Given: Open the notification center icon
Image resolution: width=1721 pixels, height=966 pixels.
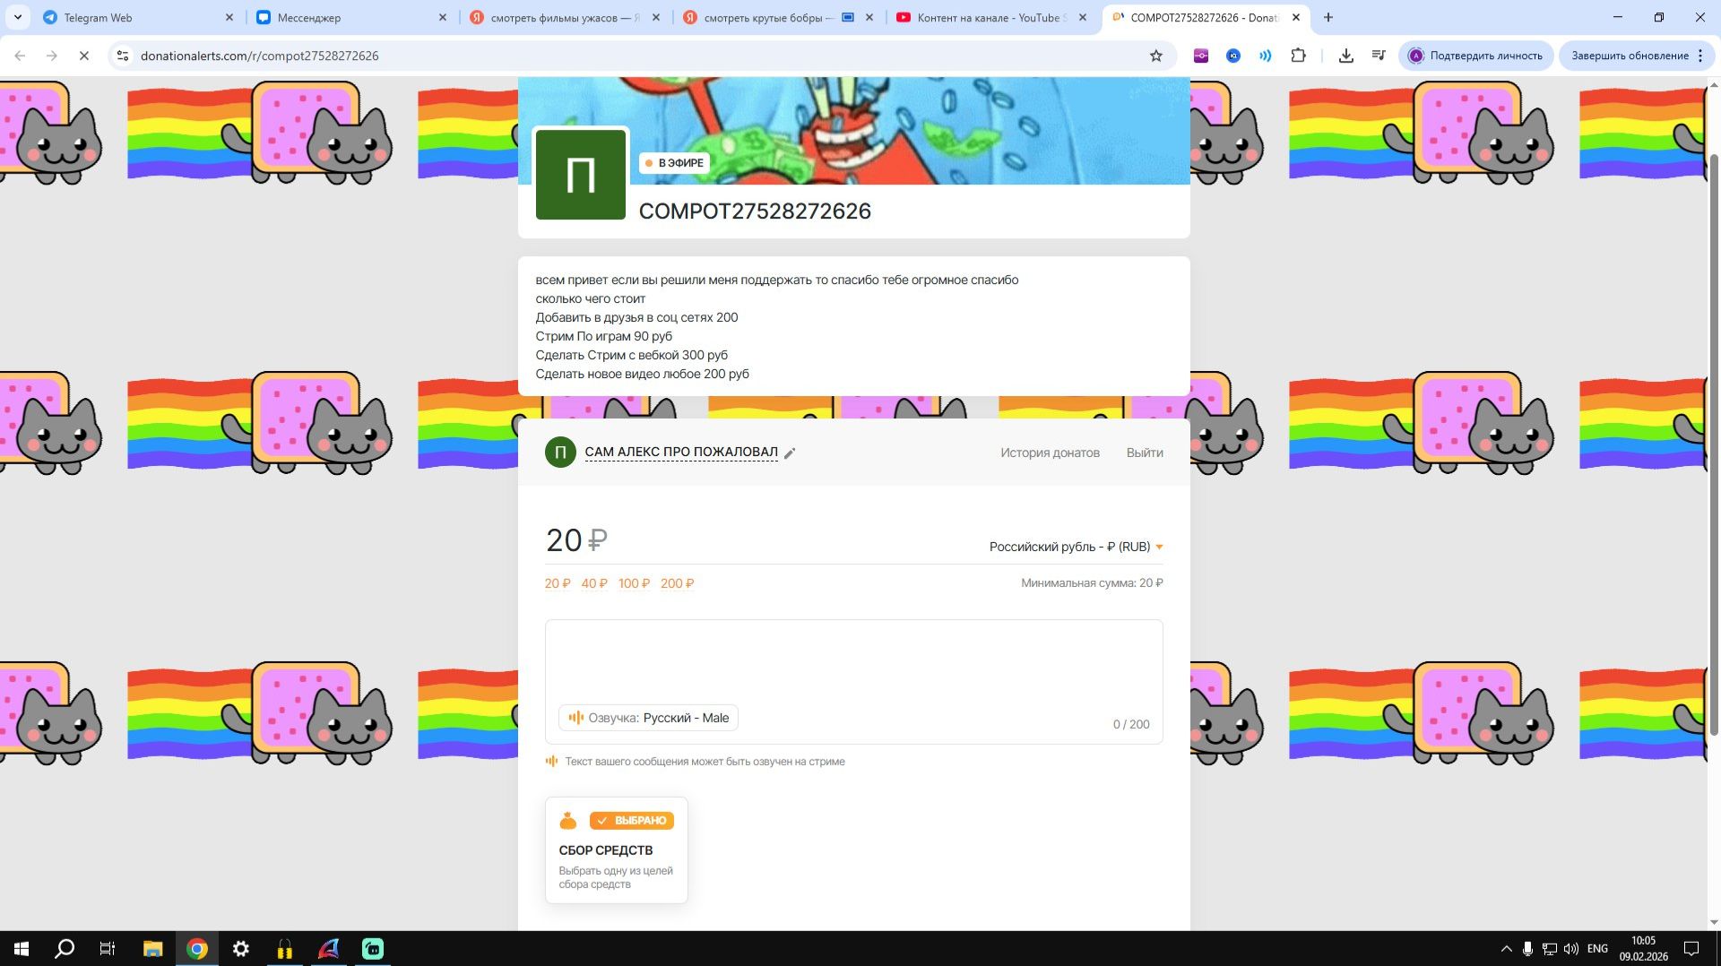Looking at the screenshot, I should pyautogui.click(x=1691, y=948).
